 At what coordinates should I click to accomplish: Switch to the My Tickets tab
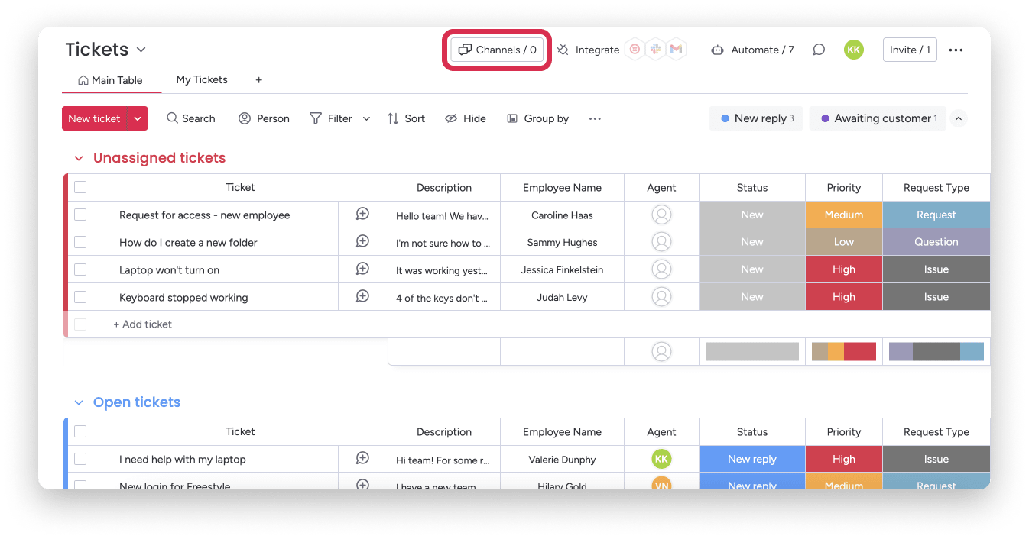202,79
